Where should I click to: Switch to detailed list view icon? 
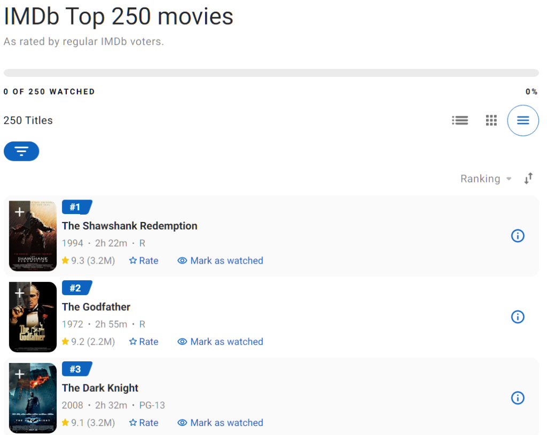(x=460, y=121)
